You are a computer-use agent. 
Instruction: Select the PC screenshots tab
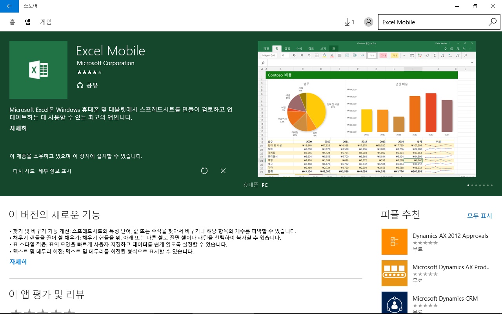coord(265,185)
